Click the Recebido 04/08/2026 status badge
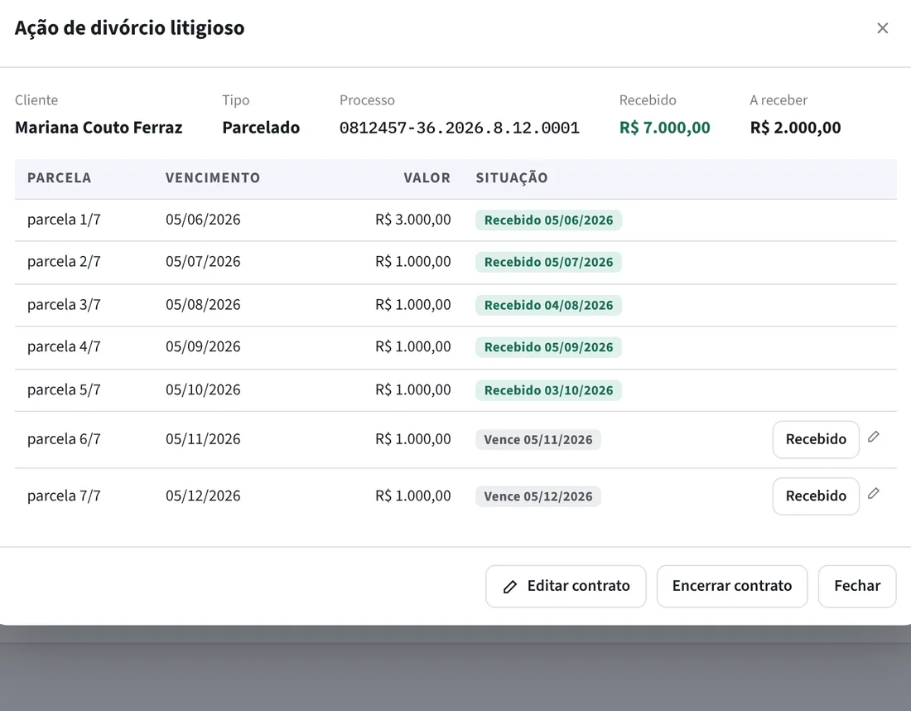 click(x=548, y=305)
